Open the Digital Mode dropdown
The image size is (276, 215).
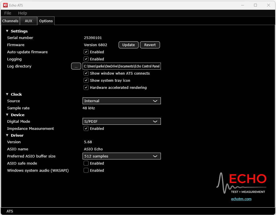click(x=121, y=121)
